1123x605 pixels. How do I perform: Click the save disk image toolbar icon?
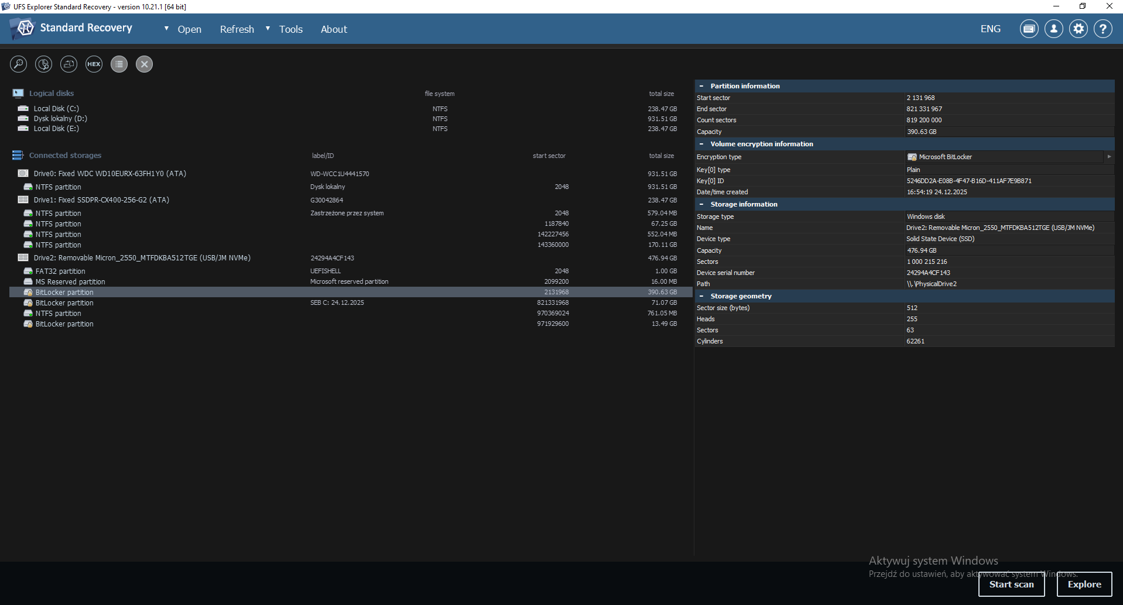69,64
